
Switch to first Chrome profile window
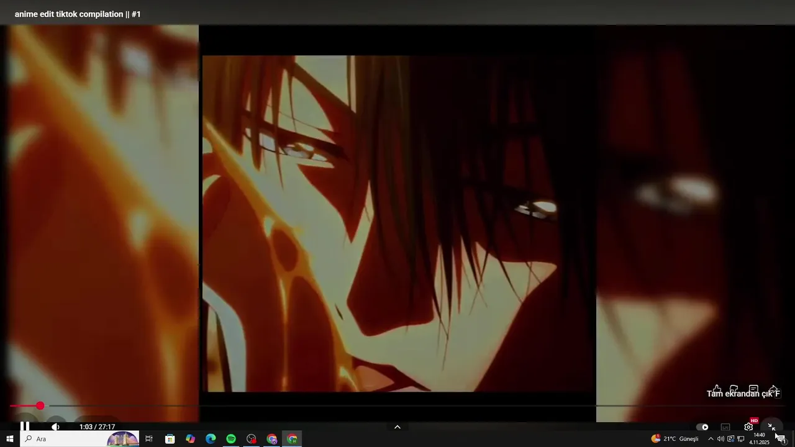pyautogui.click(x=272, y=439)
